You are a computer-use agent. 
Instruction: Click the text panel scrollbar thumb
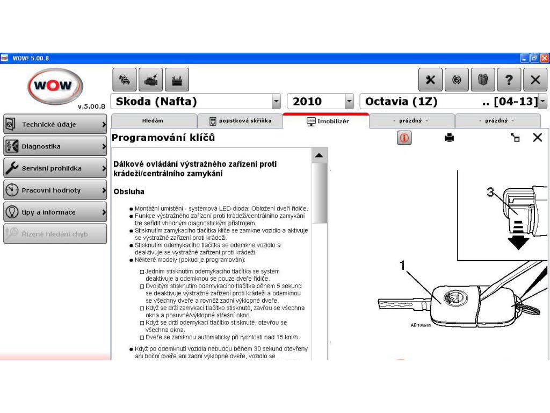coord(319,193)
